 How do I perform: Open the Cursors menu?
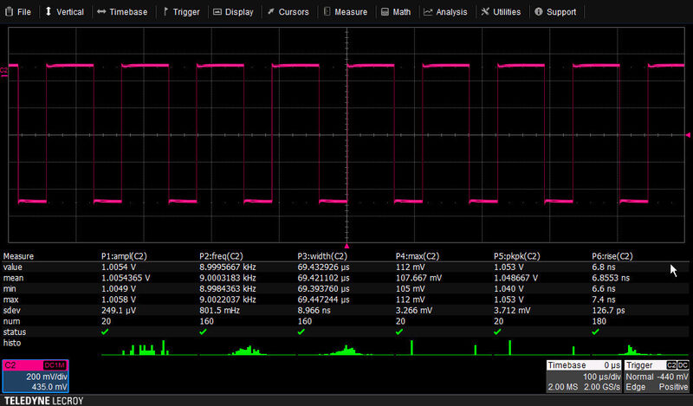click(x=288, y=12)
